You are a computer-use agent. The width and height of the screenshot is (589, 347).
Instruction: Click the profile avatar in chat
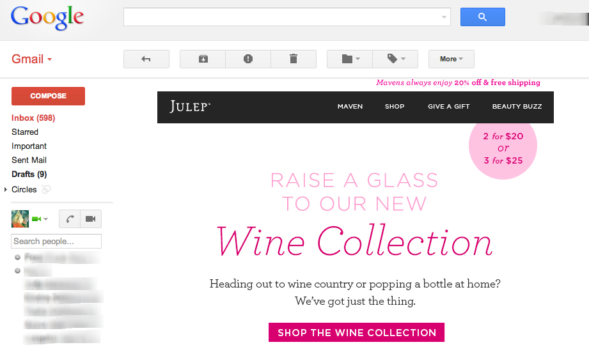coord(20,219)
